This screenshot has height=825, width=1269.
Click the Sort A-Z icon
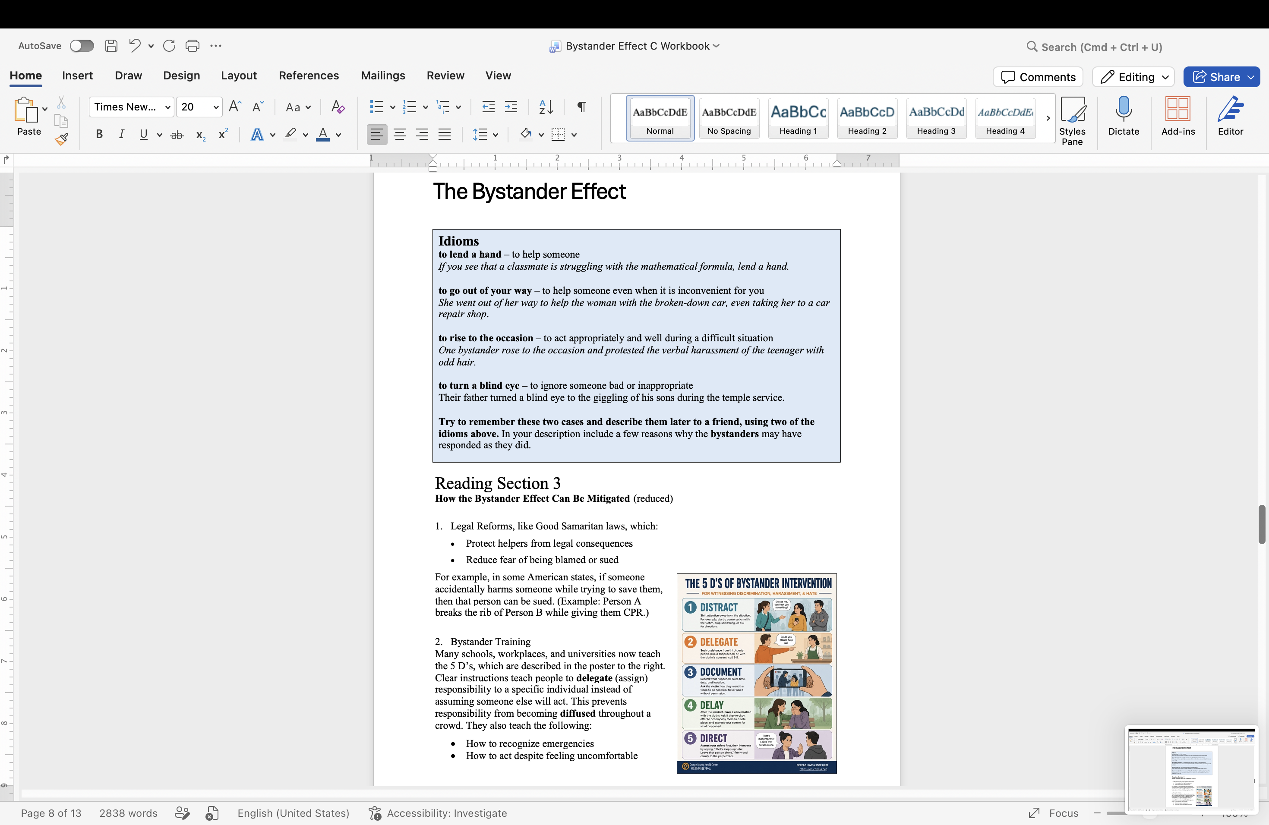[x=546, y=107]
